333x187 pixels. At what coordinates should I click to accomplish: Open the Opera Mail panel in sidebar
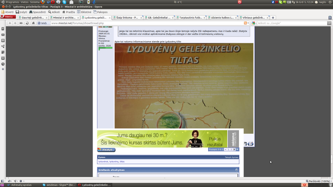coord(3,34)
